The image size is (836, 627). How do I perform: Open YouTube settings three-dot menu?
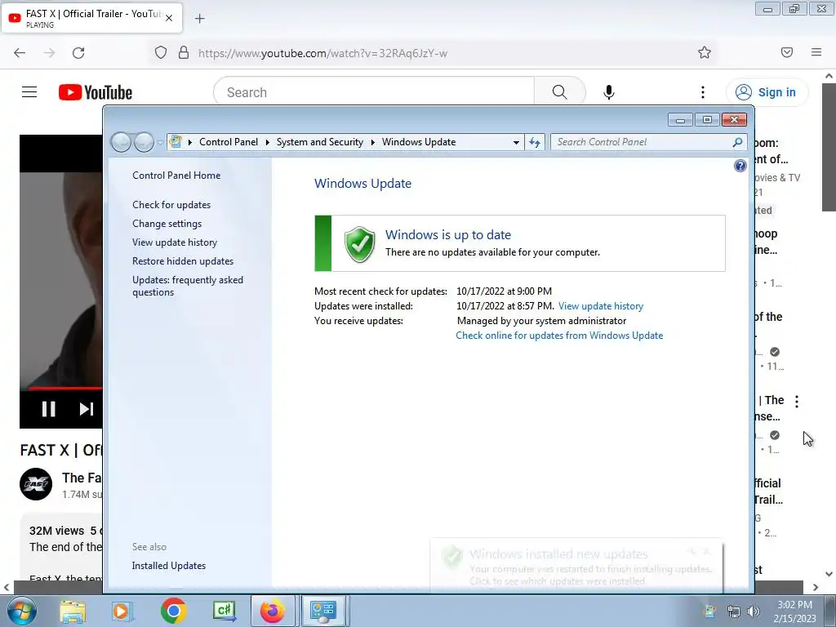703,92
